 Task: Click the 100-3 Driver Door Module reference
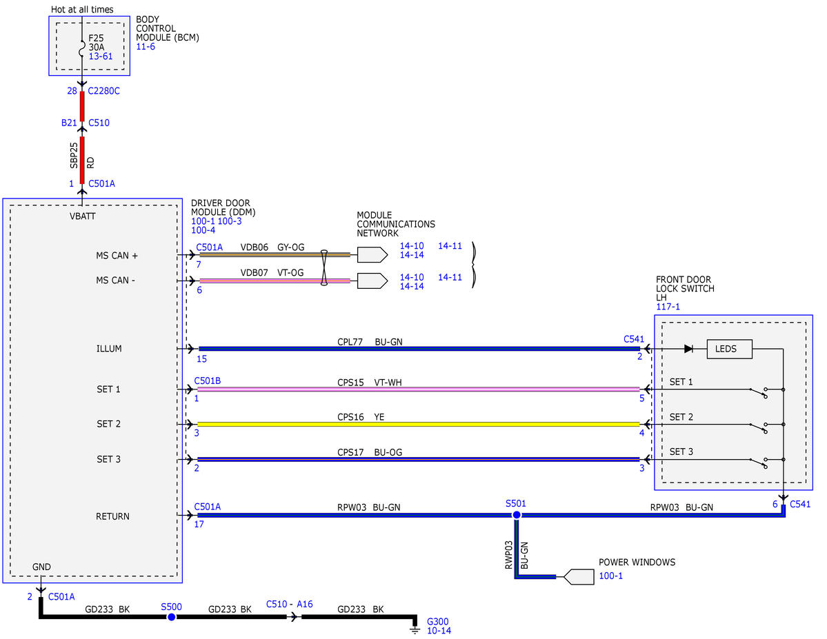tap(230, 221)
